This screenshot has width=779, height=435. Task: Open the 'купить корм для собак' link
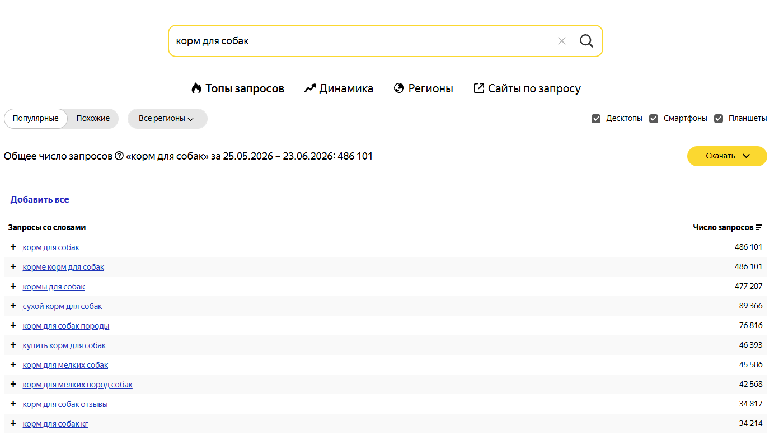click(64, 345)
